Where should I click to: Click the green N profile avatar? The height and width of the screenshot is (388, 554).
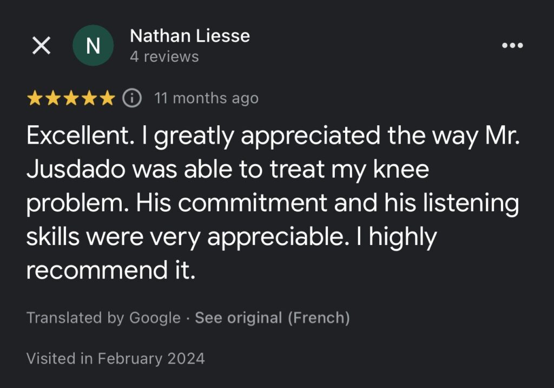coord(93,46)
